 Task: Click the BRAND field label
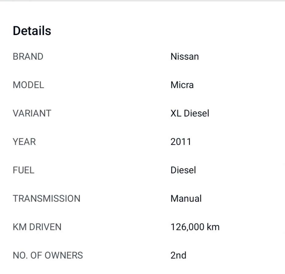coord(28,57)
